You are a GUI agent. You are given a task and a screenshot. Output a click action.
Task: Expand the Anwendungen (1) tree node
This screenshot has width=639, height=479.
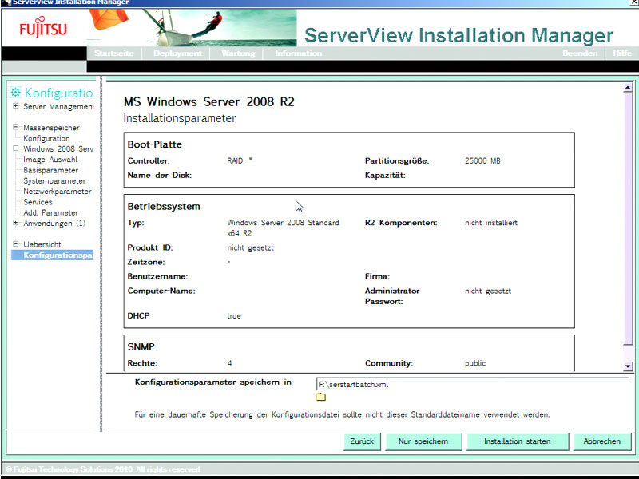tap(15, 223)
